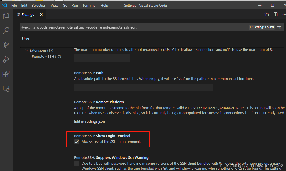
Task: Click Remote.SSH: Show Login Terminal heading
Action: pyautogui.click(x=102, y=136)
